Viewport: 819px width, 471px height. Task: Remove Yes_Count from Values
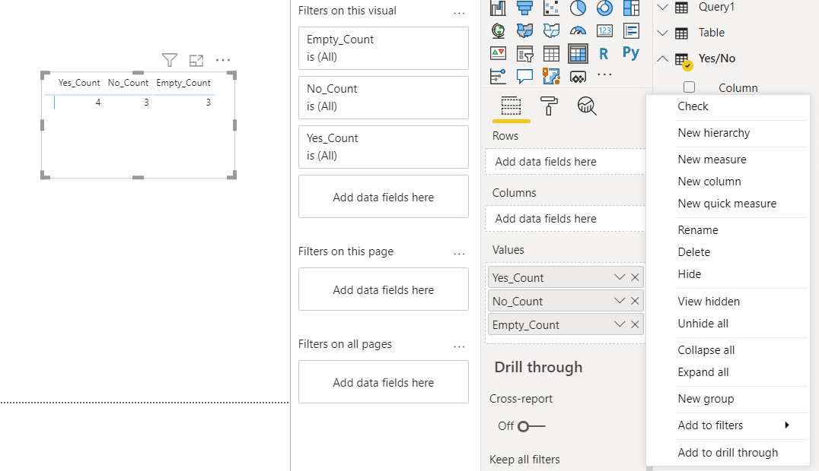[x=635, y=277]
